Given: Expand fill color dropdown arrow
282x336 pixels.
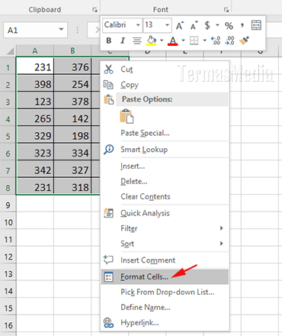Looking at the screenshot, I should tap(162, 40).
